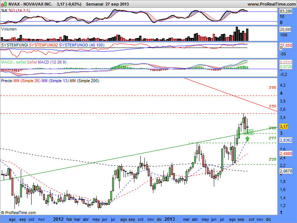Click the 2012 year label on time axis
The width and height of the screenshot is (297, 223).
[x=58, y=219]
